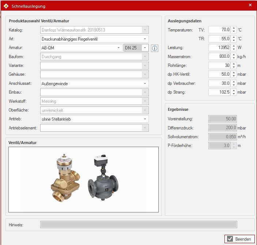Screen dimensions: 257x245
Task: Decrease the Massenstrom value
Action: pos(233,58)
